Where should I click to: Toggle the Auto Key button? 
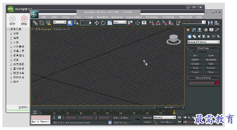147,118
